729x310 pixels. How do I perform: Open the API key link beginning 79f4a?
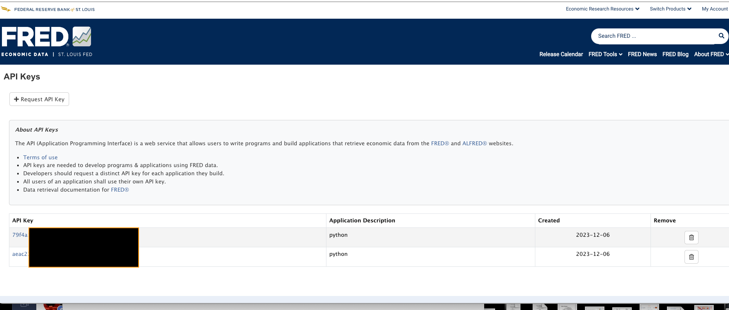click(20, 235)
